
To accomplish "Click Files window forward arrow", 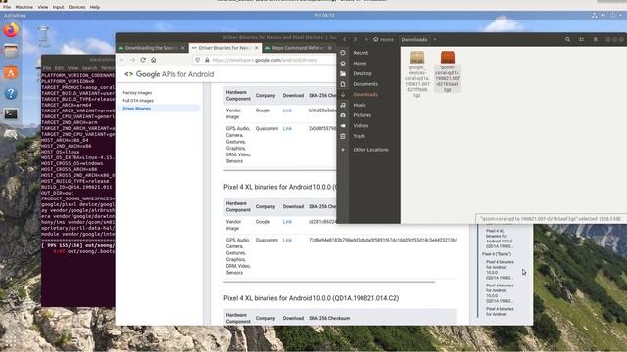I will pyautogui.click(x=355, y=39).
